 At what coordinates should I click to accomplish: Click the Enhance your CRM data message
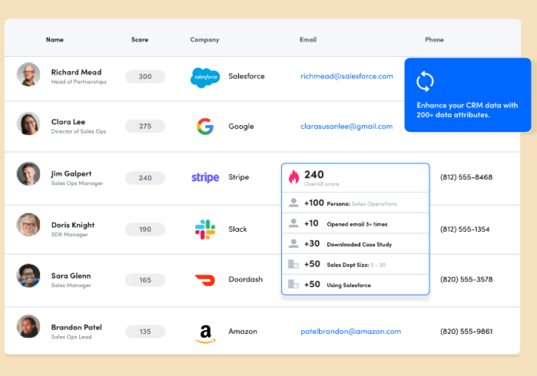coord(467,110)
